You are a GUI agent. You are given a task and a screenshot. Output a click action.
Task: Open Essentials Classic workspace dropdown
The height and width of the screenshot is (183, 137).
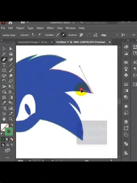click(63, 23)
